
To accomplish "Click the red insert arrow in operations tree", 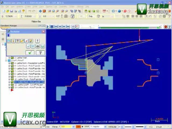I will click(12, 90).
